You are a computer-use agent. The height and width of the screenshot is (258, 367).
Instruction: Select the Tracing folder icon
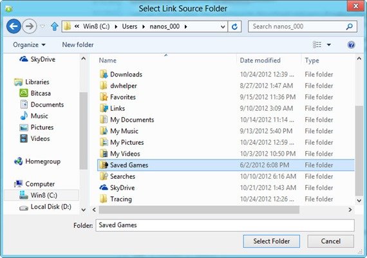click(104, 199)
